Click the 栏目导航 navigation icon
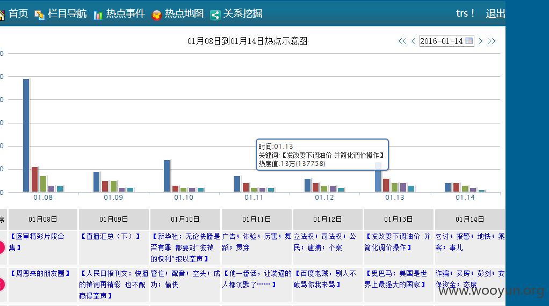This screenshot has width=549, height=306. (40, 15)
